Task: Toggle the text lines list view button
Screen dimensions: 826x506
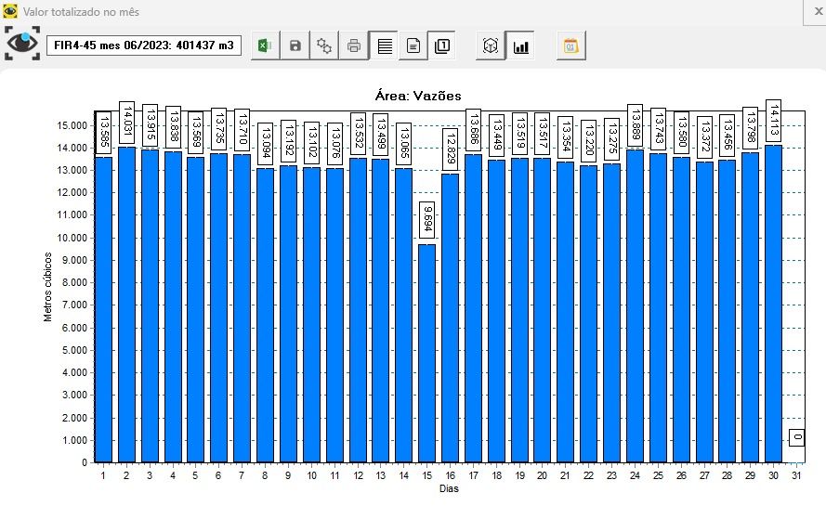Action: coord(384,45)
